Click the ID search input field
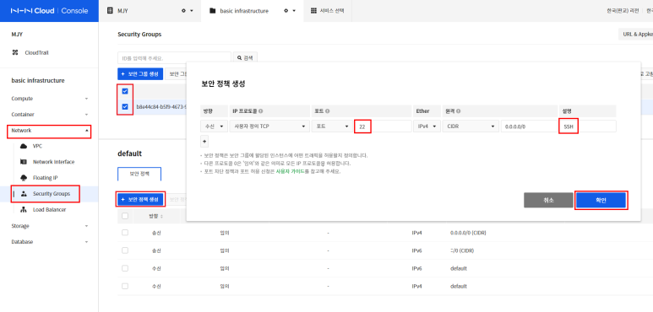The image size is (653, 312). (x=175, y=57)
